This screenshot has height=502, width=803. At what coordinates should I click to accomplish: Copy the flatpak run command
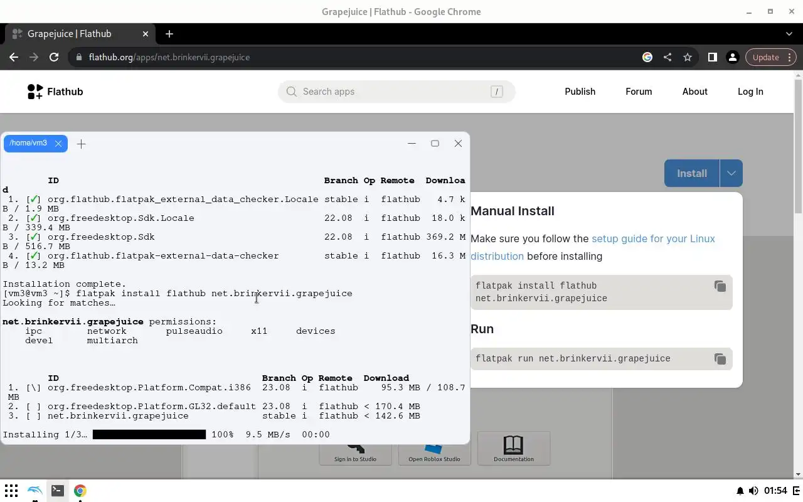tap(720, 359)
